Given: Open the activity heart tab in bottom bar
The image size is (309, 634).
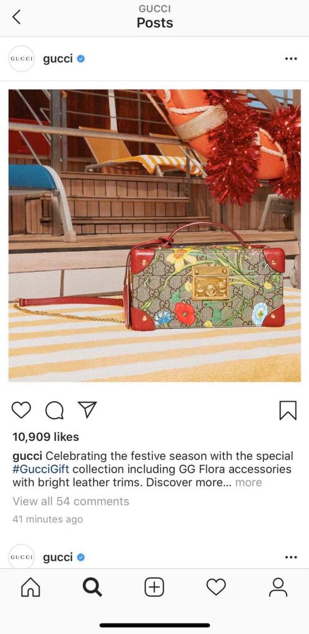Looking at the screenshot, I should [216, 587].
